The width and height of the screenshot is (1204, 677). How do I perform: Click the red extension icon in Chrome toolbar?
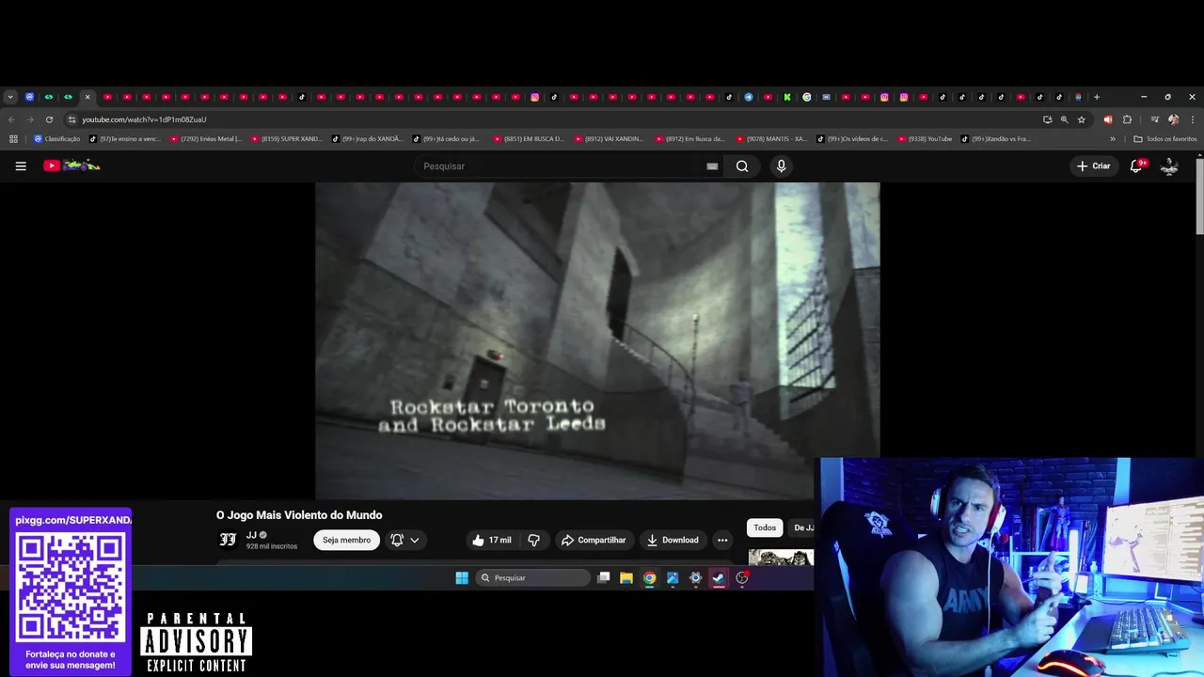pos(1107,119)
